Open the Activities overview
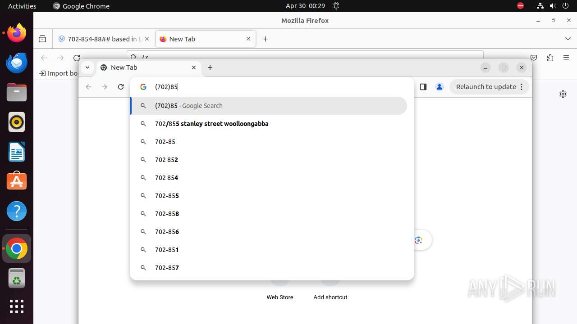Viewport: 577px width, 324px height. 22,6
